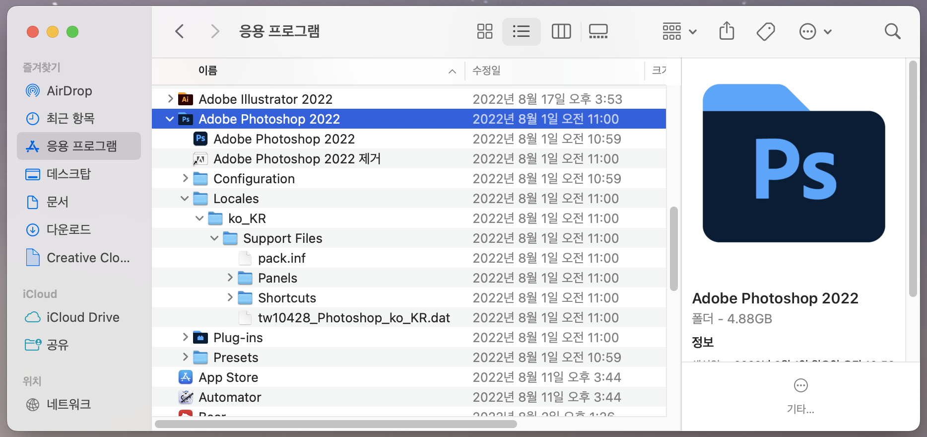Go forward with the right chevron
927x437 pixels.
tap(214, 31)
